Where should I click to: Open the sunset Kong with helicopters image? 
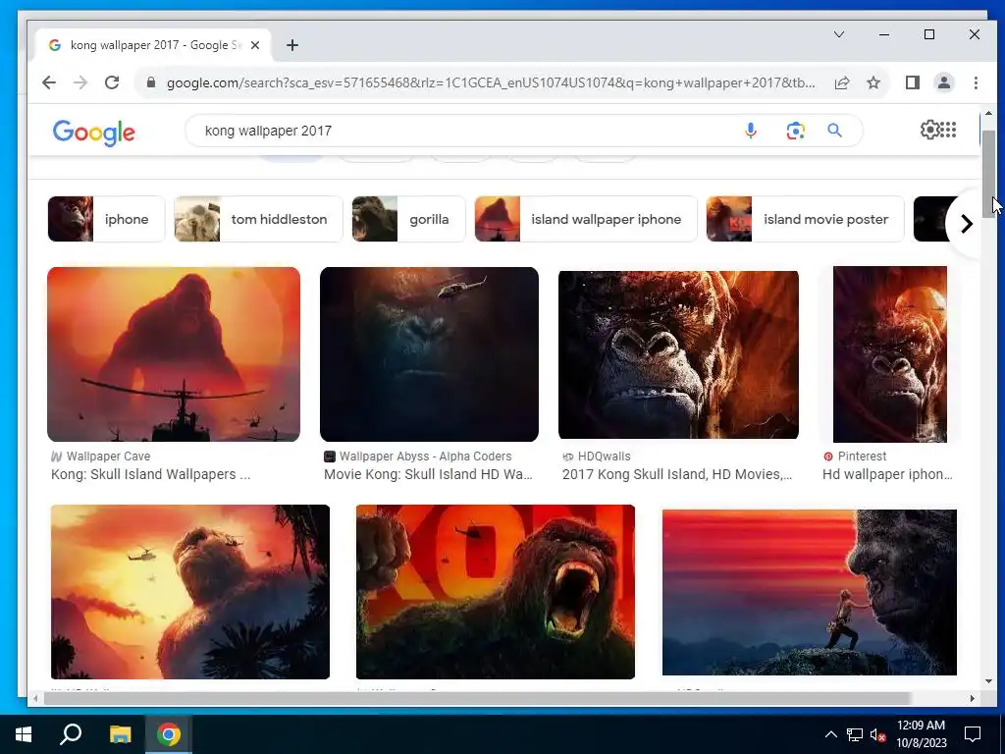[x=190, y=592]
